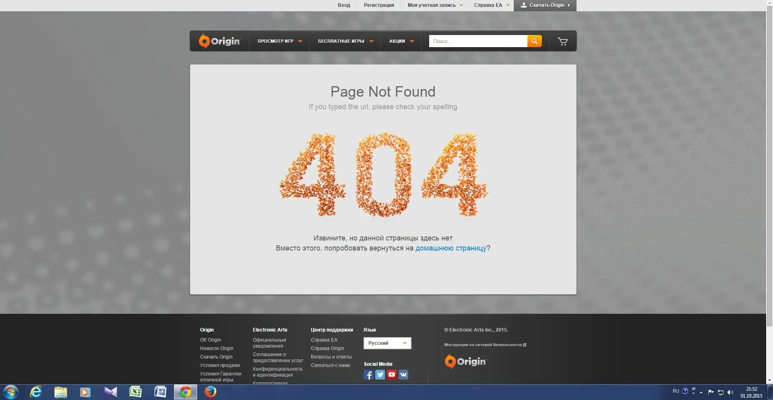Screen dimensions: 773x400
Task: Click the Origin logo in the footer
Action: [465, 361]
